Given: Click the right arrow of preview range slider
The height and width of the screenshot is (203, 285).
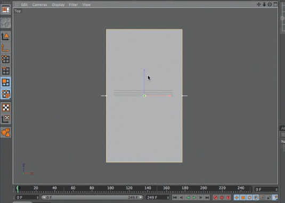Looking at the screenshot, I should coord(141,197).
